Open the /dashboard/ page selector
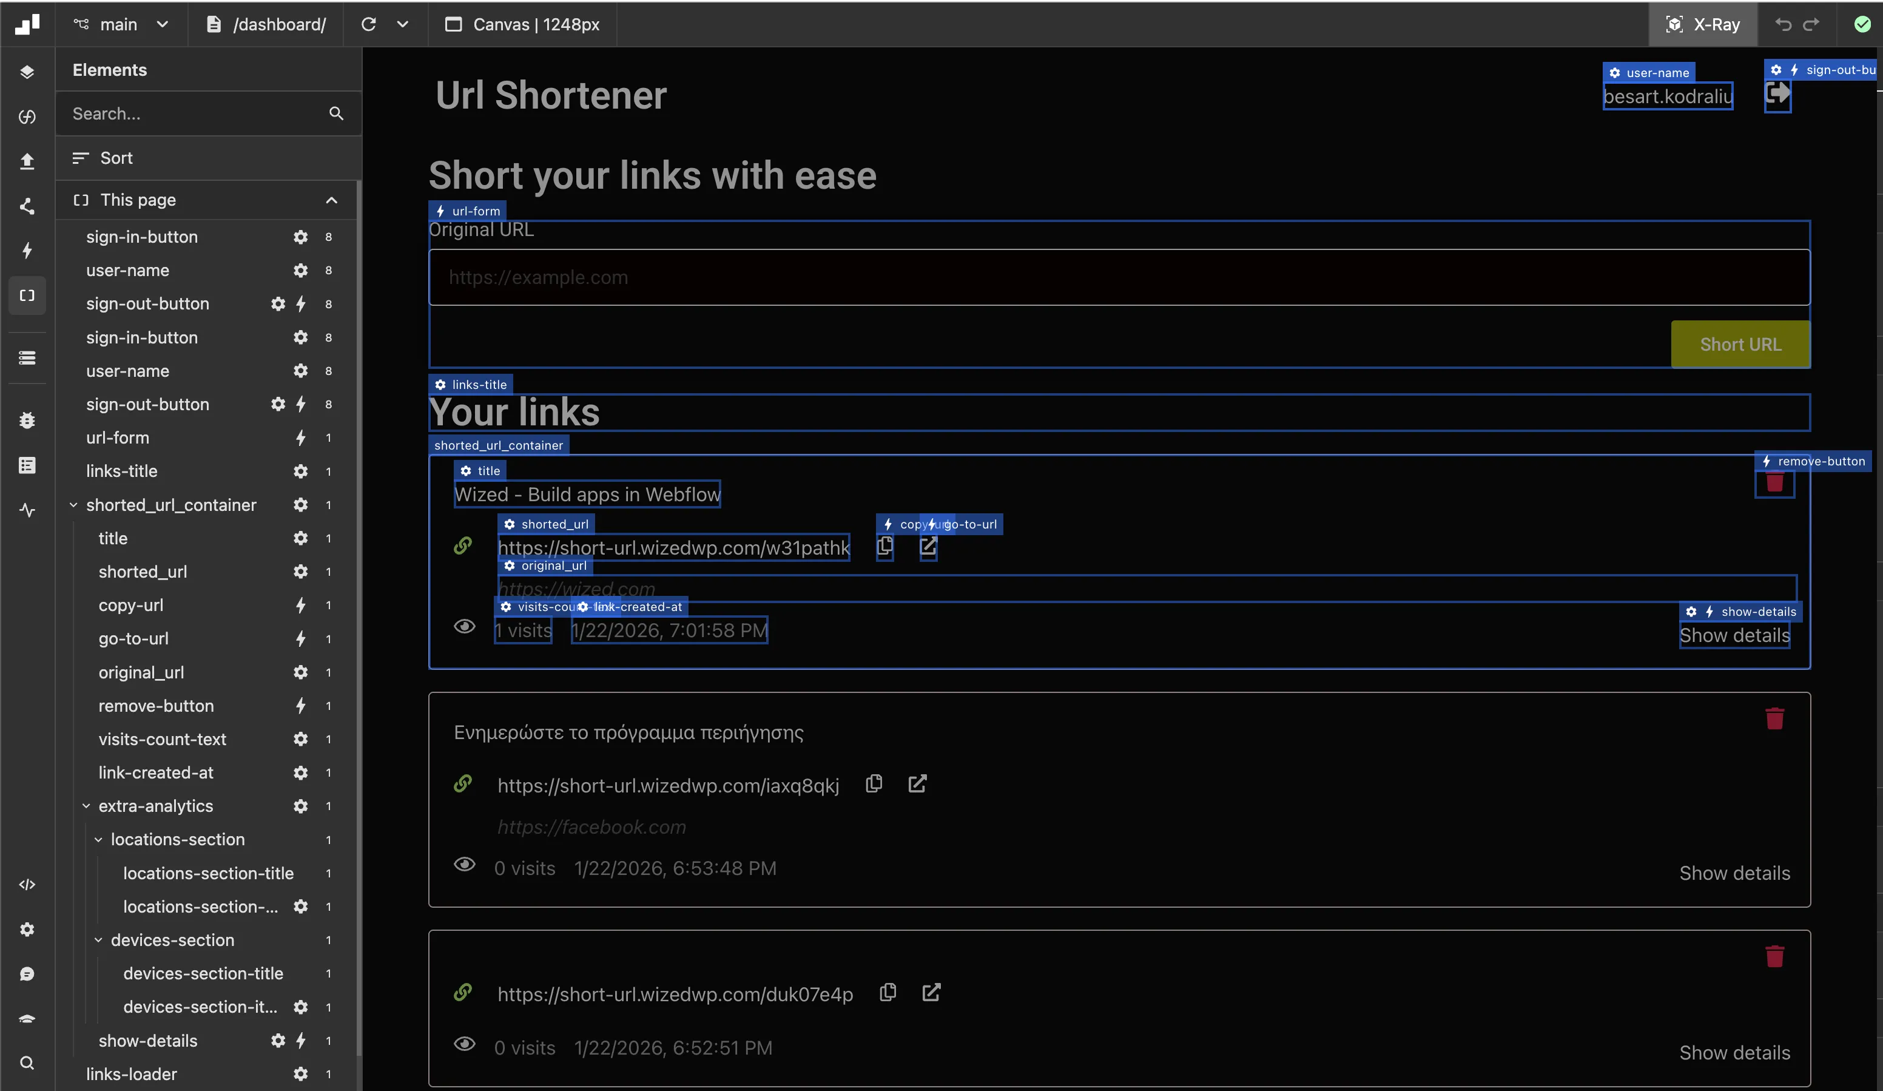The height and width of the screenshot is (1091, 1883). [x=280, y=24]
